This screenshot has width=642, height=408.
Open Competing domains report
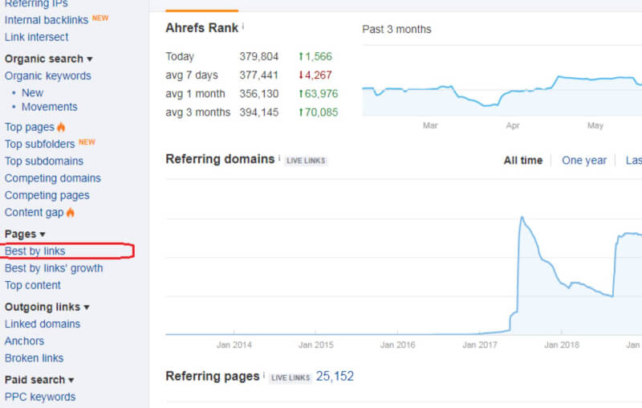click(x=53, y=178)
